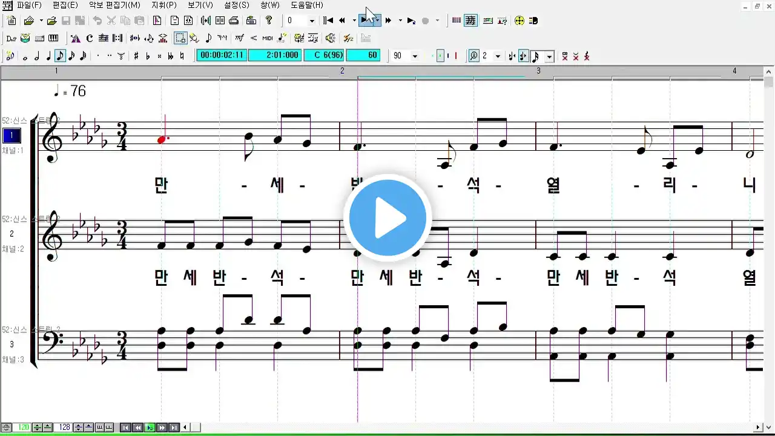
Task: Click the floppy disk Save icon
Action: pyautogui.click(x=66, y=20)
